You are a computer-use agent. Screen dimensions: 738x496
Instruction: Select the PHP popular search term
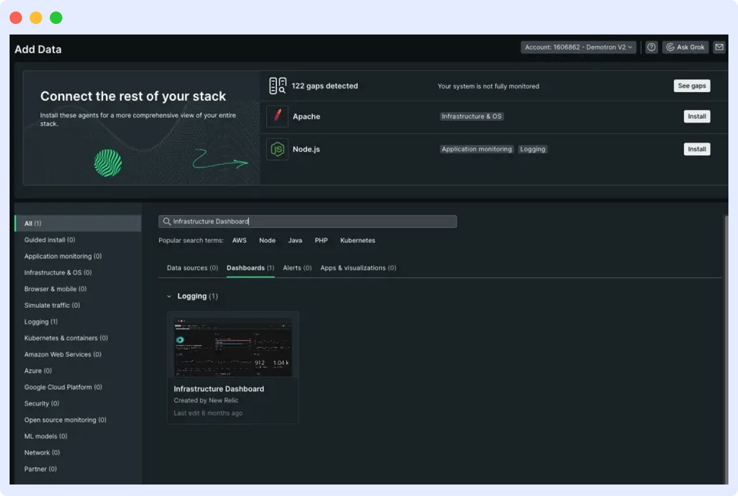[x=321, y=241]
